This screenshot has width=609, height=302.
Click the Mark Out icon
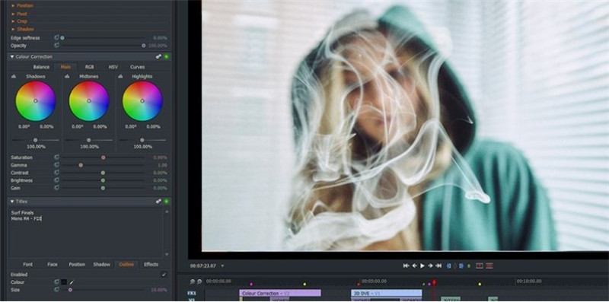click(x=461, y=266)
